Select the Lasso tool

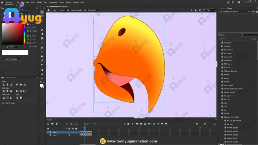[x=42, y=21]
